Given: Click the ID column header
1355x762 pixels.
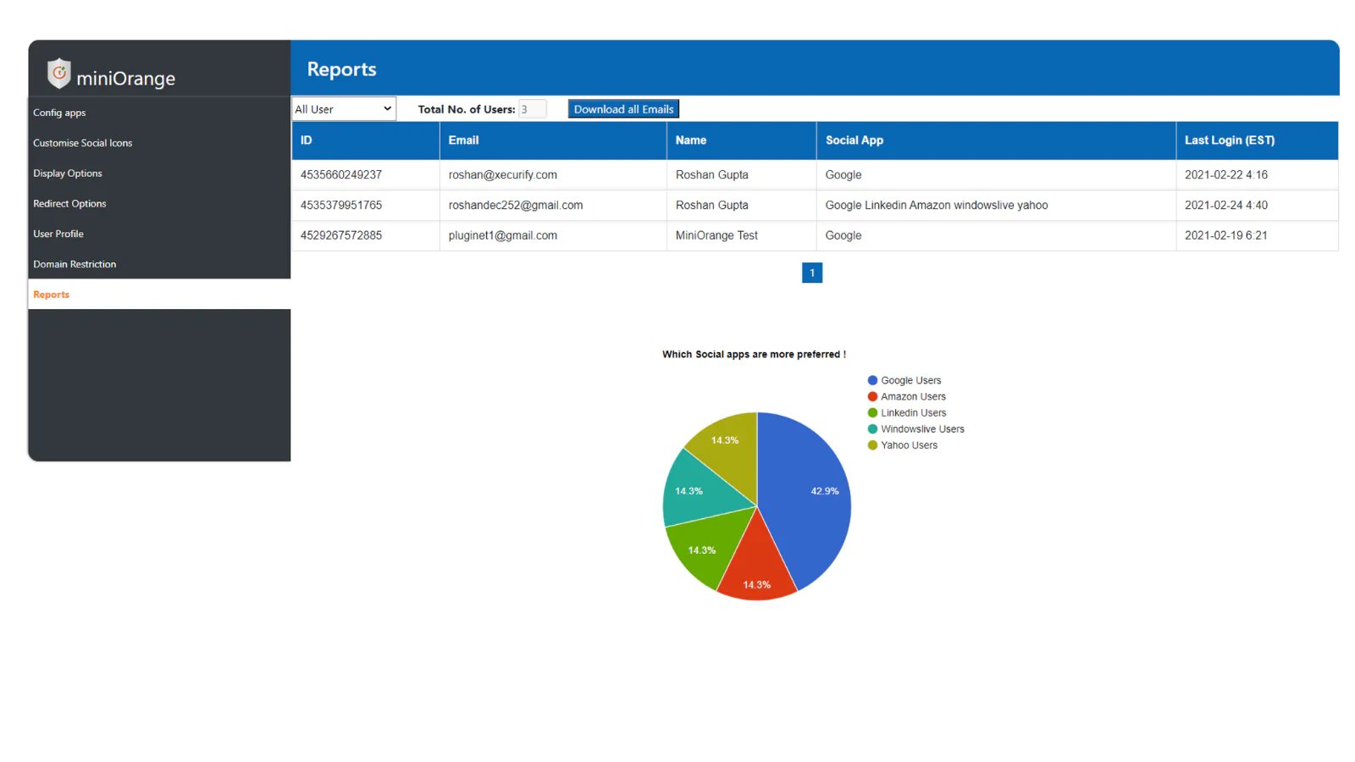Looking at the screenshot, I should pos(366,141).
